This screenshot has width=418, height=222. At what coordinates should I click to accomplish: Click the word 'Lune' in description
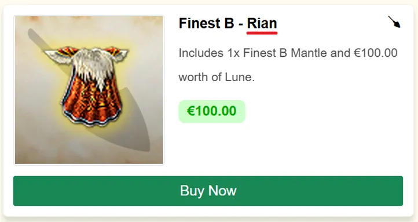(x=239, y=77)
